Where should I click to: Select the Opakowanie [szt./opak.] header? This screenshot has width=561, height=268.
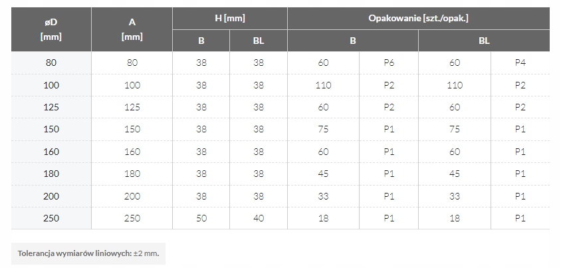click(x=418, y=18)
